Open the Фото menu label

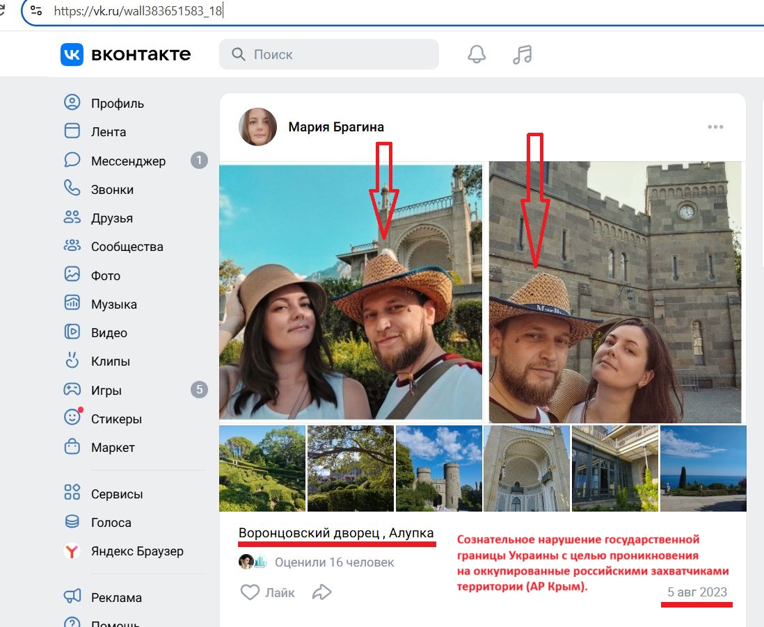click(106, 275)
